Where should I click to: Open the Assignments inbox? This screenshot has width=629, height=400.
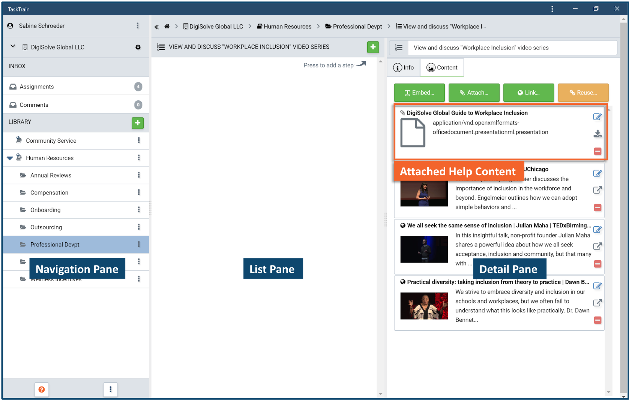coord(76,87)
